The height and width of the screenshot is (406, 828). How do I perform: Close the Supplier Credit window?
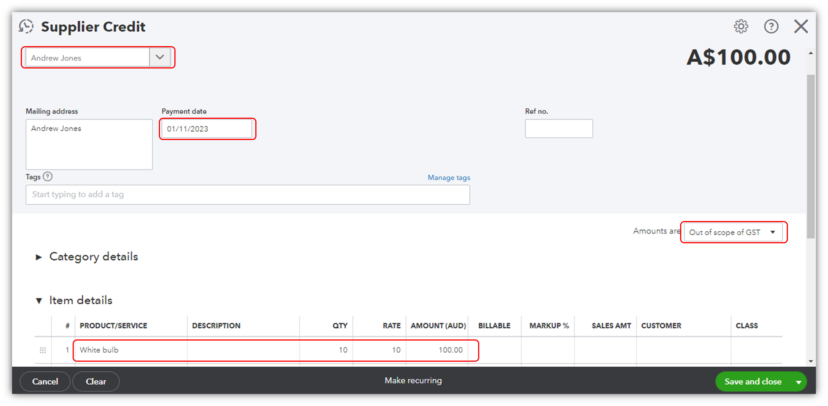[801, 26]
